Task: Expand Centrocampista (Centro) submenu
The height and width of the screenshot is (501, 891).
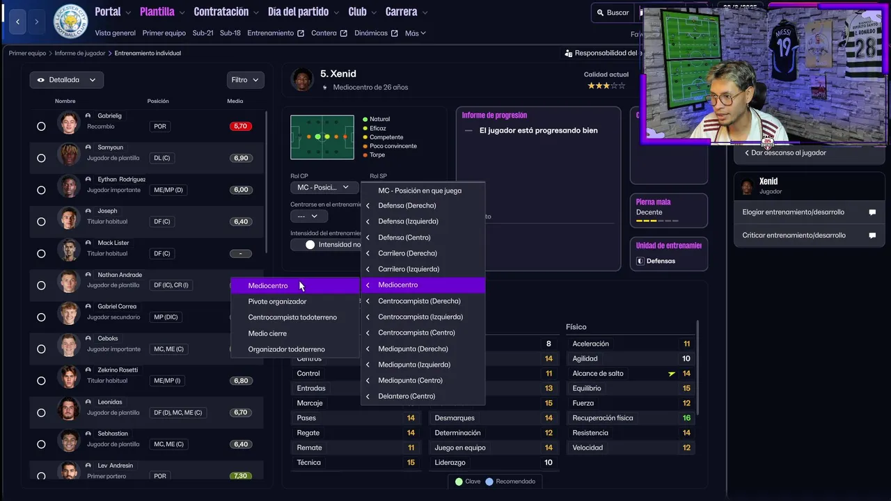Action: [423, 333]
